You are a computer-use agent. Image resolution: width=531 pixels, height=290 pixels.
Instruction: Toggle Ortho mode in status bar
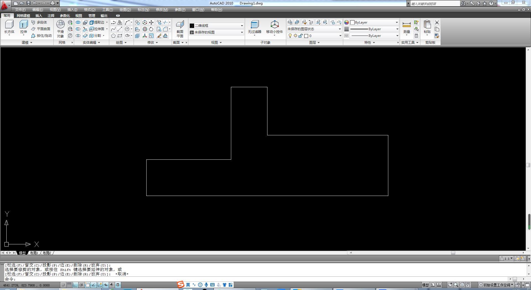coord(75,285)
